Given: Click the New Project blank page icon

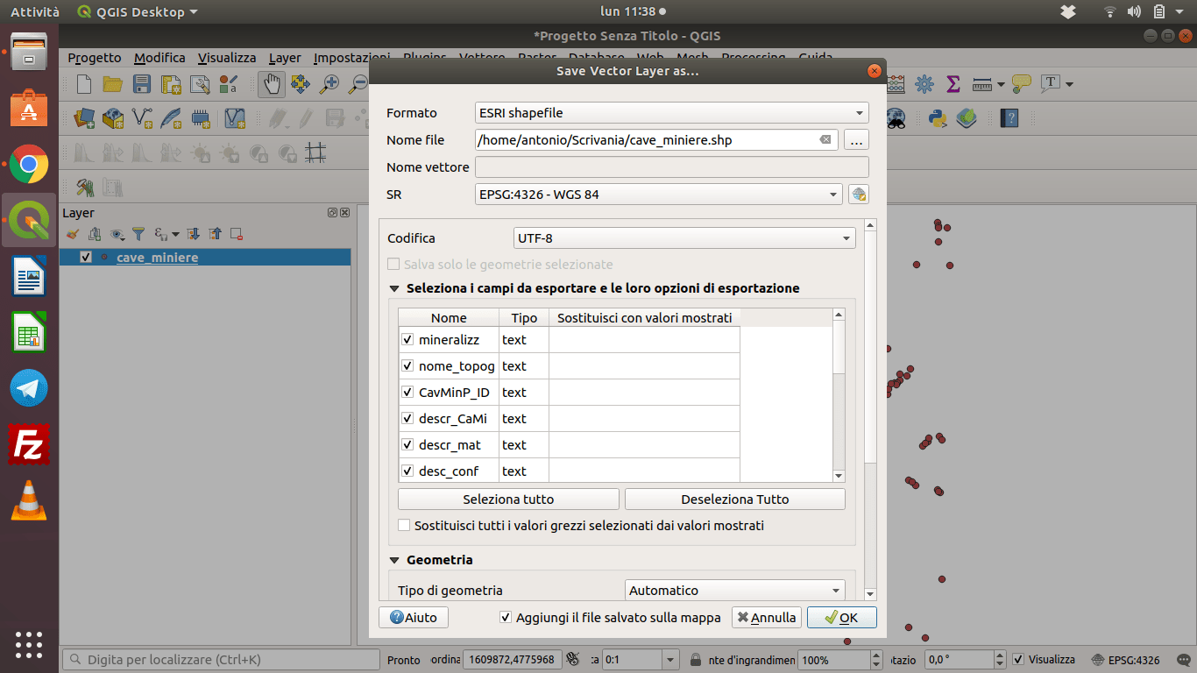Looking at the screenshot, I should click(x=84, y=84).
